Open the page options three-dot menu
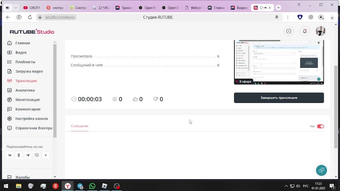The image size is (340, 191). [x=288, y=17]
